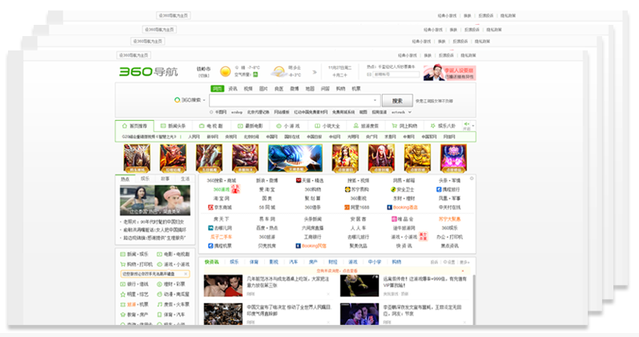Click the 携程机票 blue icon
This screenshot has width=639, height=337.
point(211,246)
